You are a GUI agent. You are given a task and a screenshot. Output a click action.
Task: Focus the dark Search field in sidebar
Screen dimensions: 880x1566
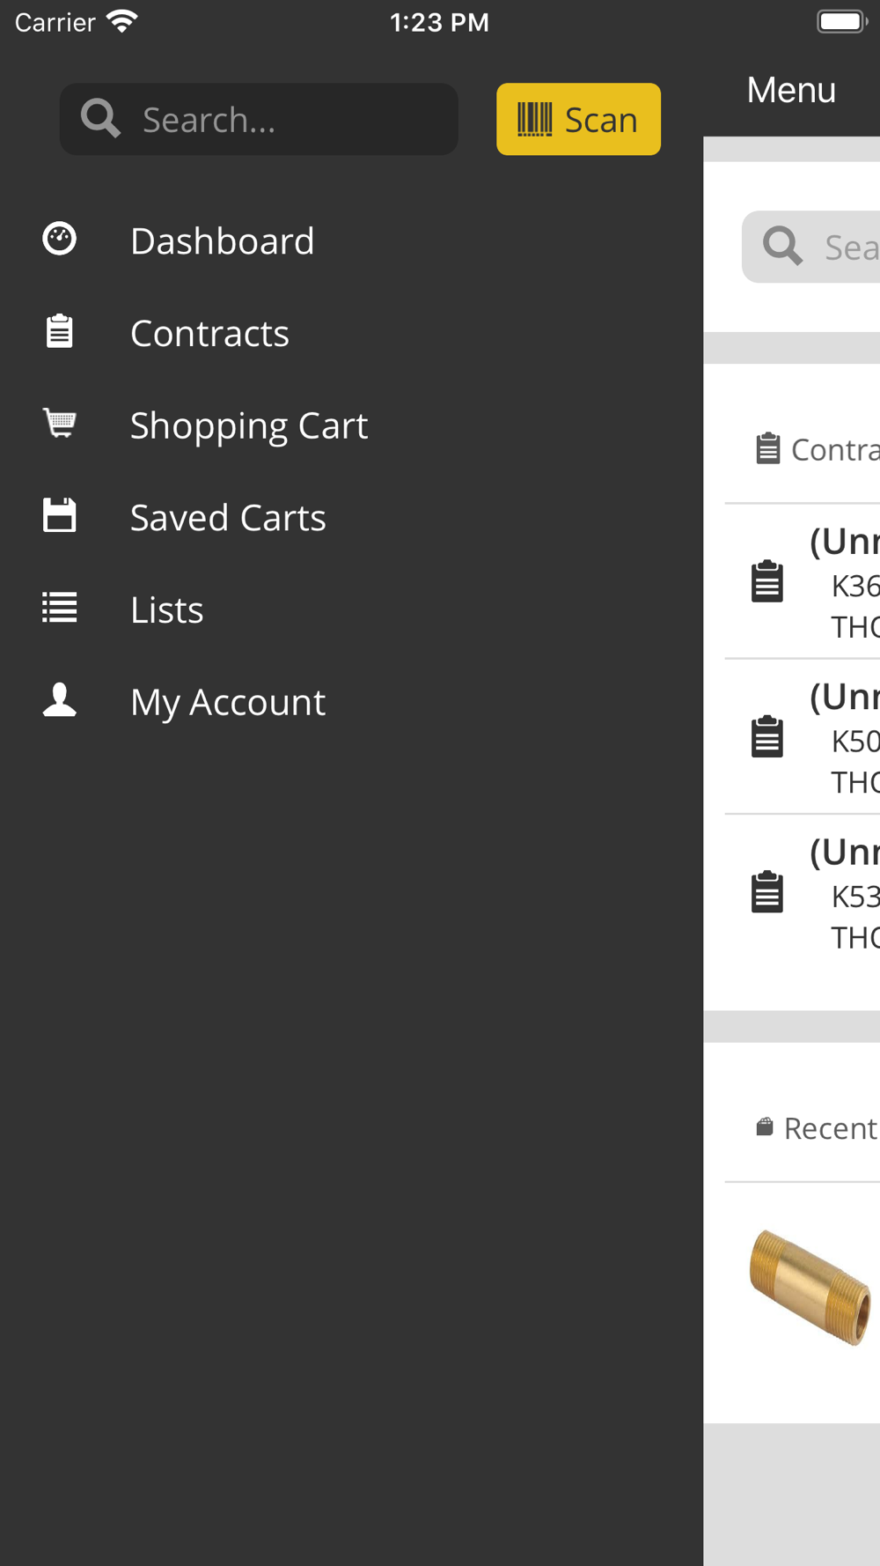pyautogui.click(x=290, y=120)
